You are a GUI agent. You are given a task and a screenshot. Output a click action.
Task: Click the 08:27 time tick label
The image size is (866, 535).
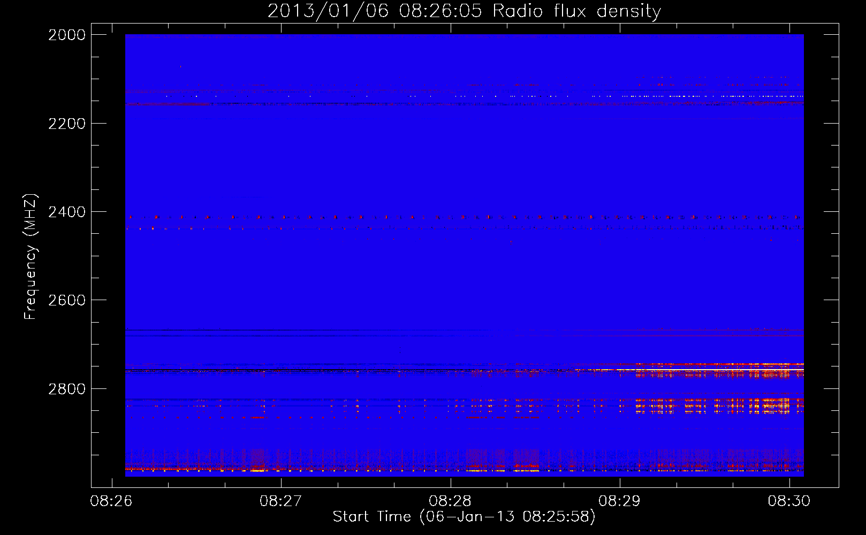coord(281,501)
